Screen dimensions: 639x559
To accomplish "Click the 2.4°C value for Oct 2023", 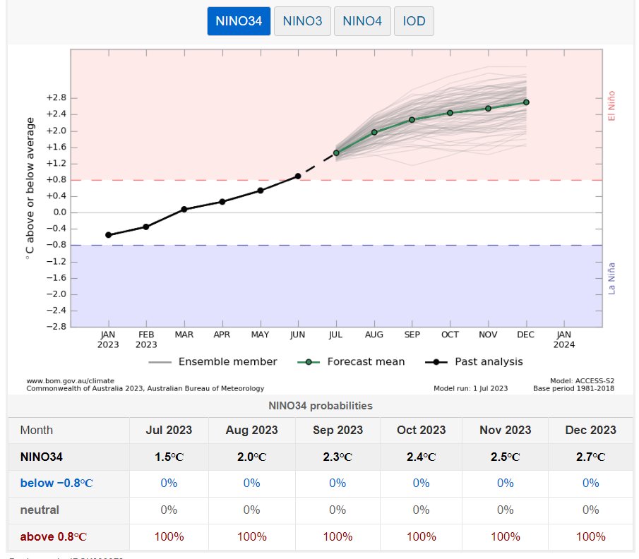I will coord(422,457).
